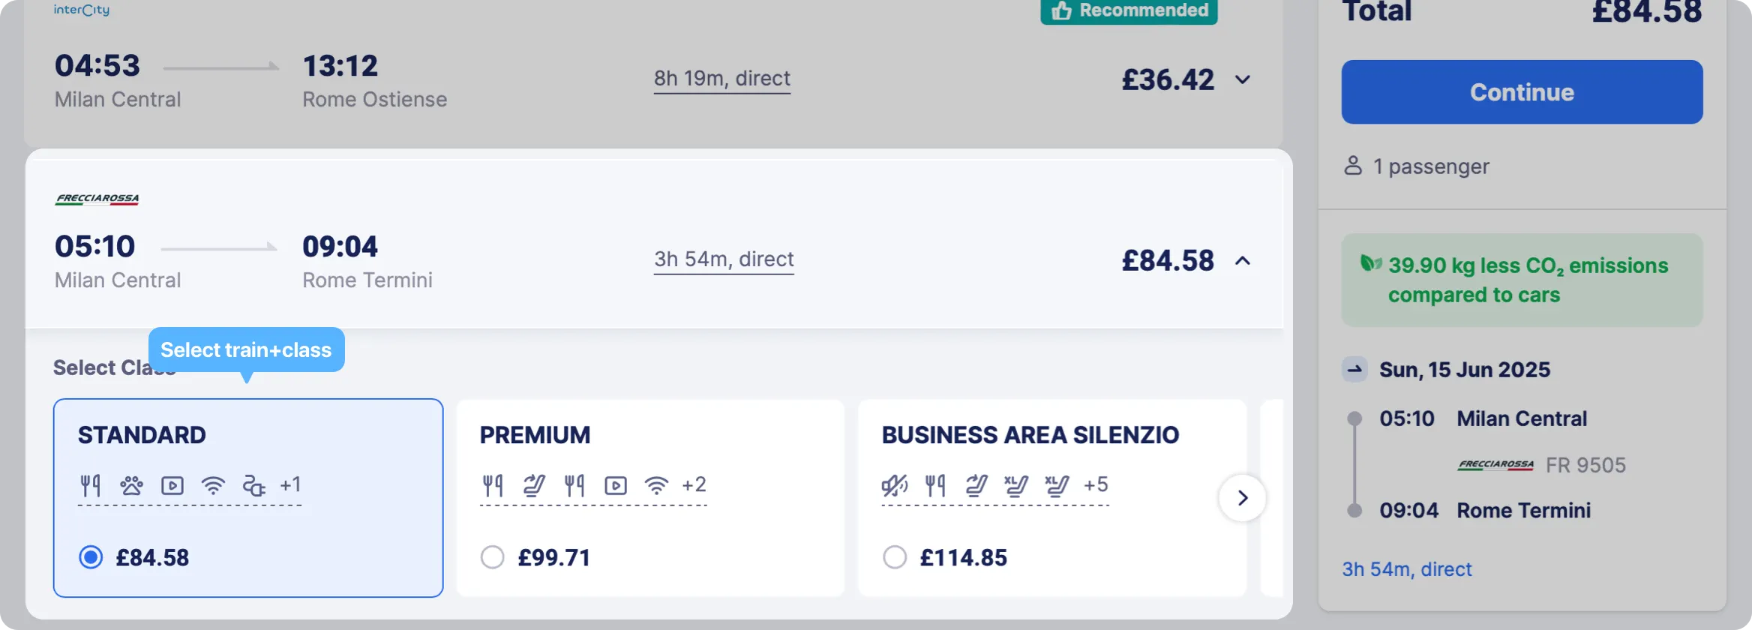
Task: Click the passenger person icon
Action: pyautogui.click(x=1353, y=166)
